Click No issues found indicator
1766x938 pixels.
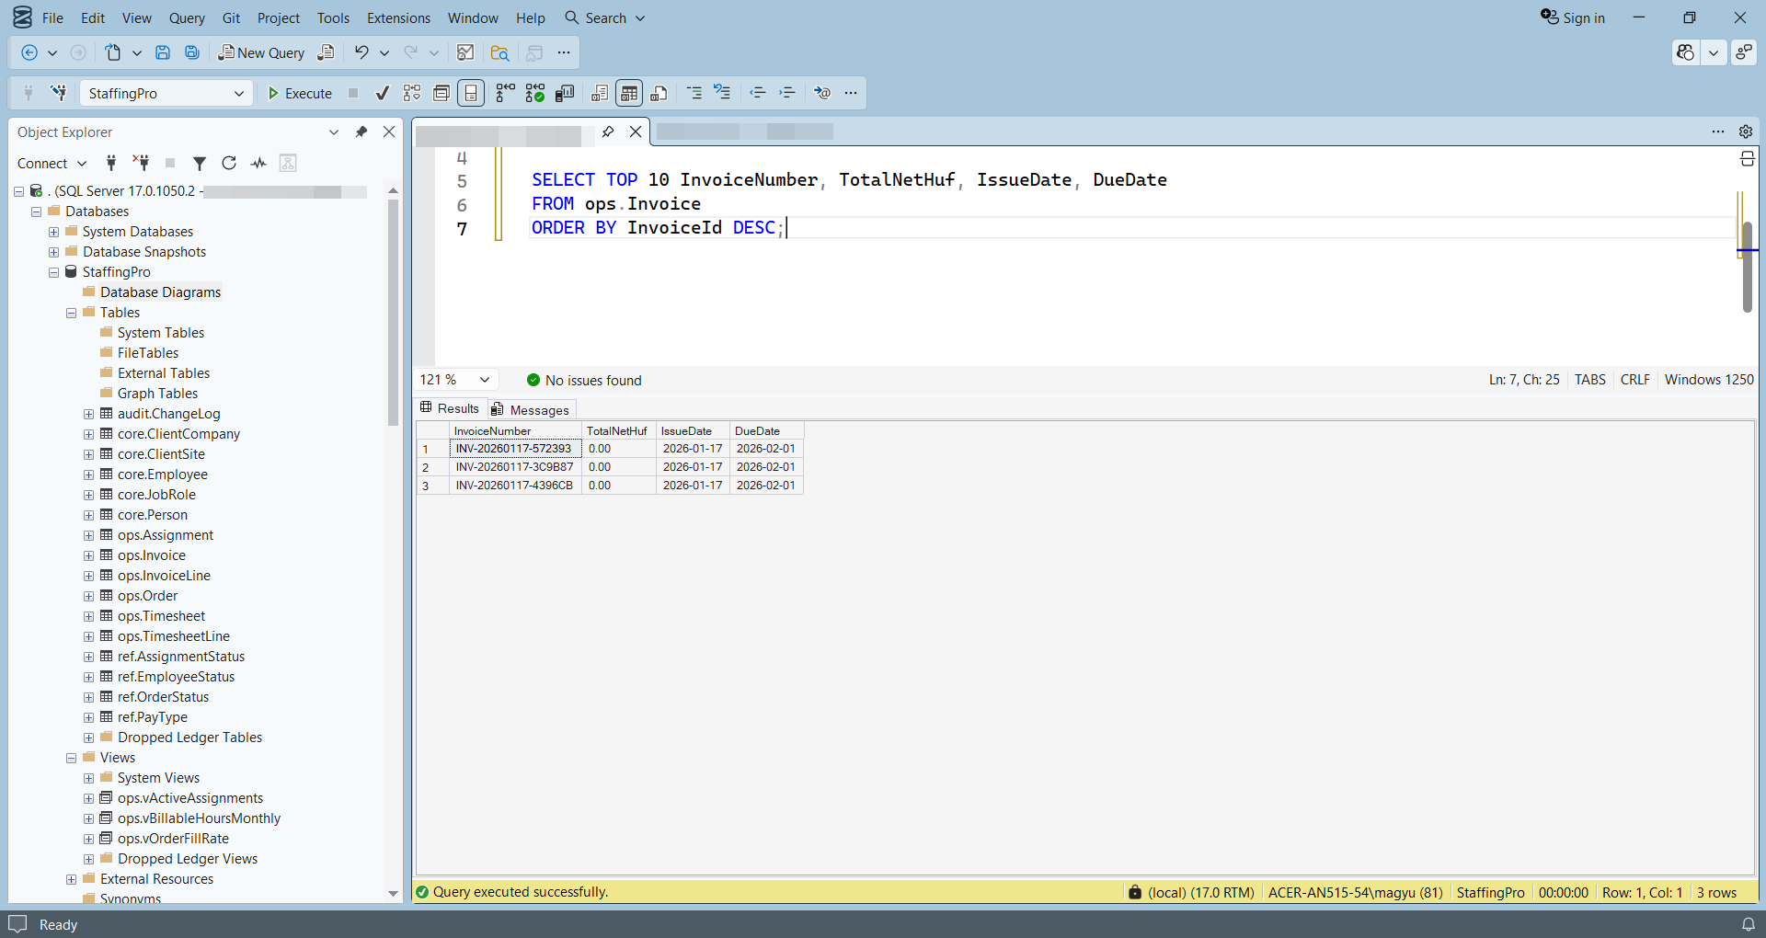[x=584, y=380]
